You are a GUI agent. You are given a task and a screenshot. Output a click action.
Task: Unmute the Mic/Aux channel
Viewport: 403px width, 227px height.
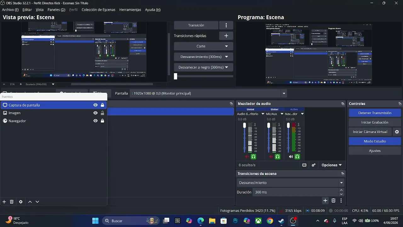[271, 157]
